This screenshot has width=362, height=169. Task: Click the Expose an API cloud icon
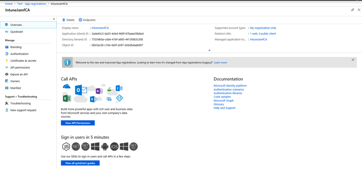coord(7,74)
